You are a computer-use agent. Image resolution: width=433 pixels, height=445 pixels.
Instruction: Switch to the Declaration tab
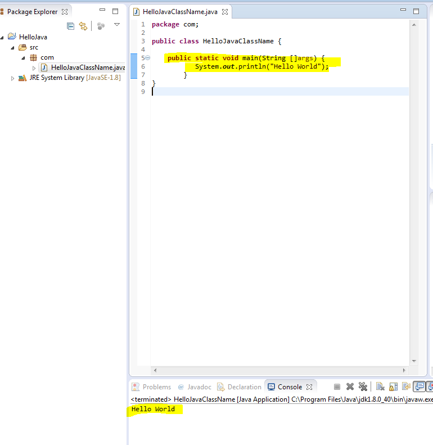239,387
